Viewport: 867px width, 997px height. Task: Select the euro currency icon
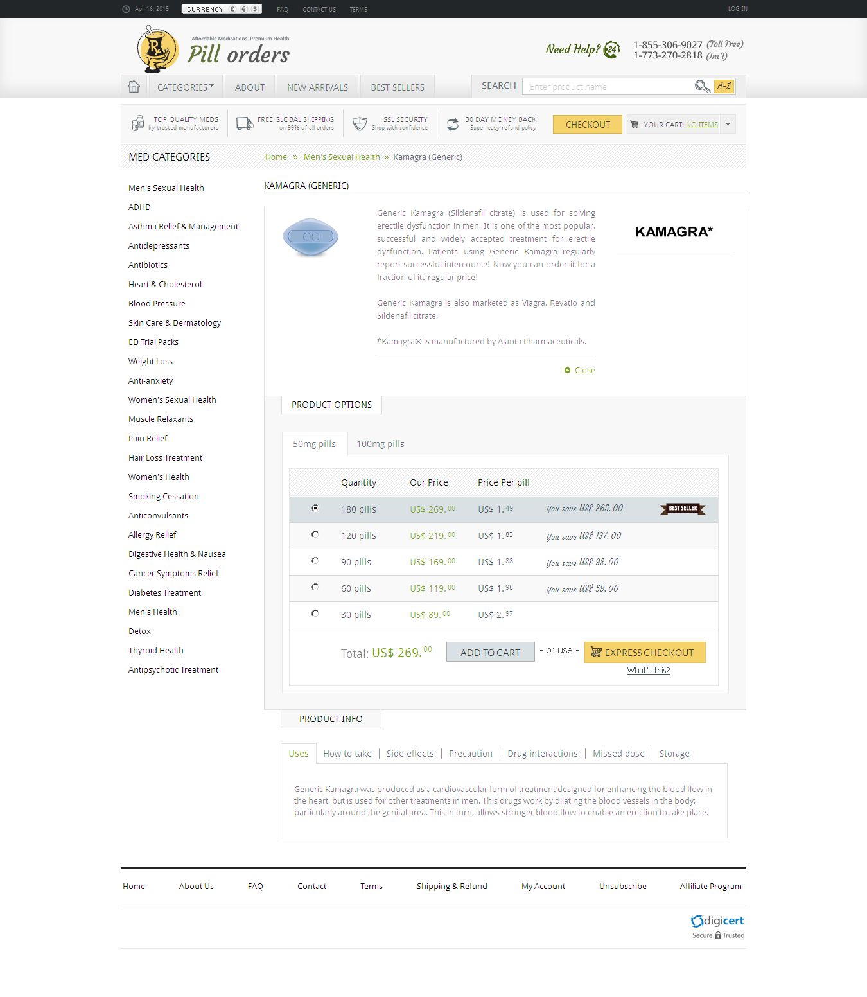click(244, 9)
